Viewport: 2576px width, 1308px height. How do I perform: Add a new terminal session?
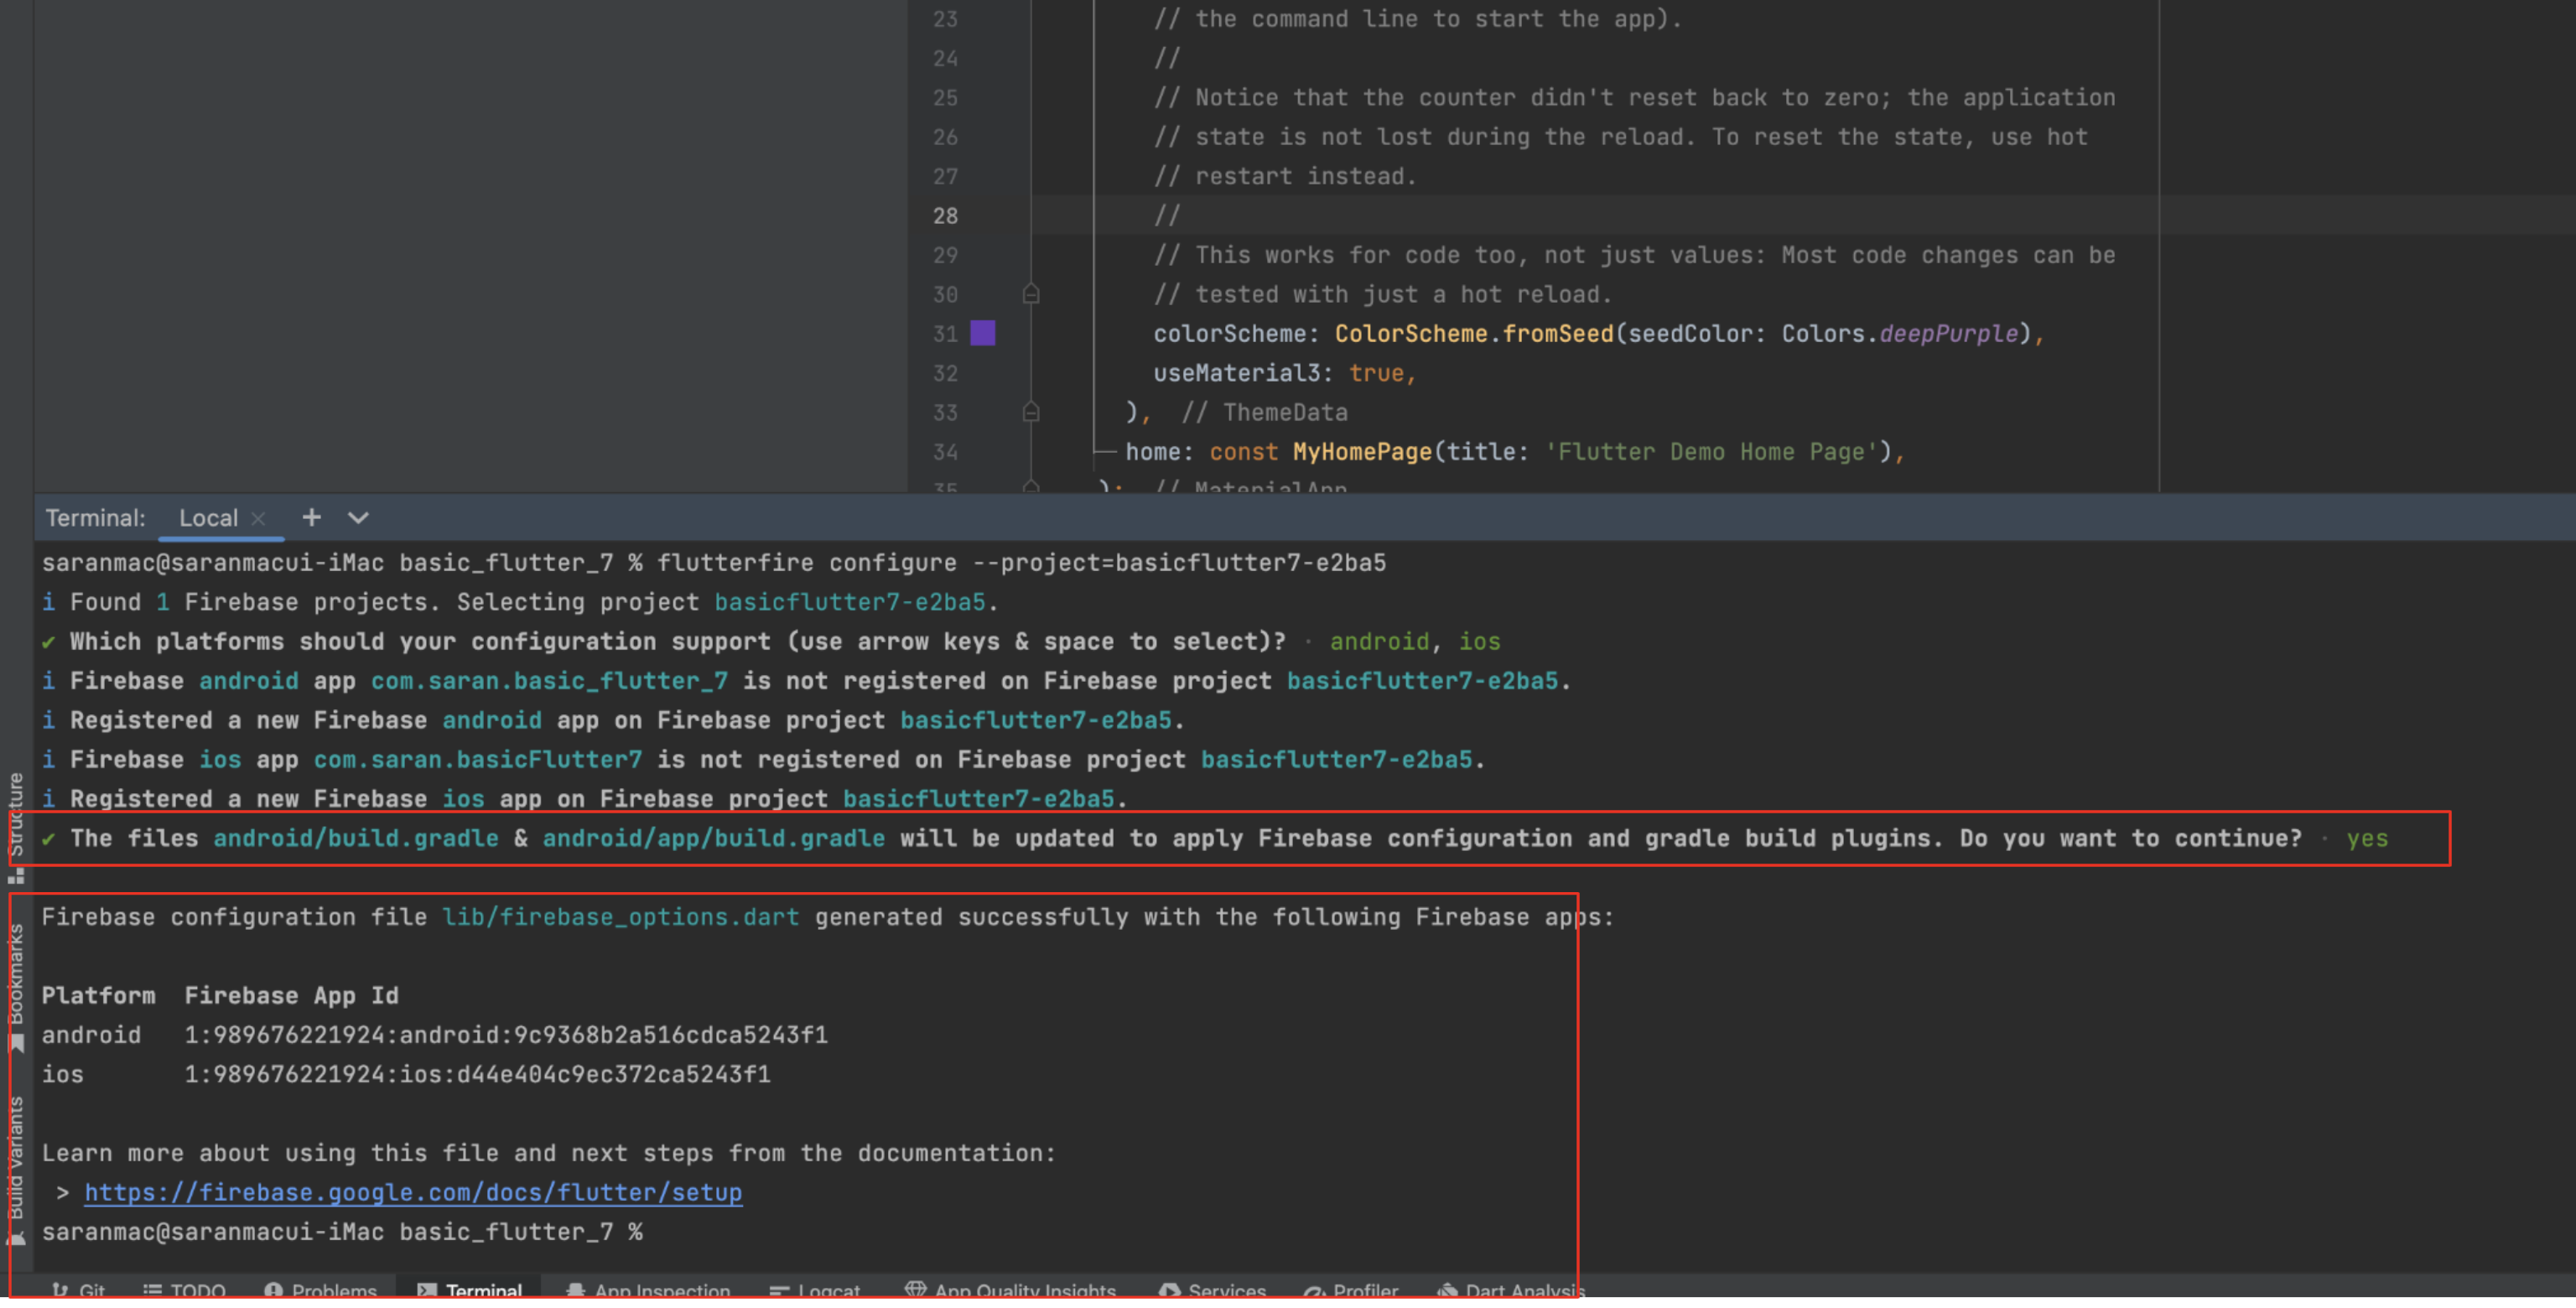coord(311,517)
